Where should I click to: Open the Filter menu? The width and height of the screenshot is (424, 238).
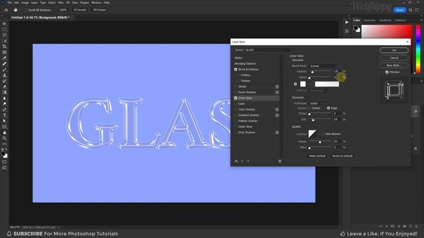tap(60, 3)
